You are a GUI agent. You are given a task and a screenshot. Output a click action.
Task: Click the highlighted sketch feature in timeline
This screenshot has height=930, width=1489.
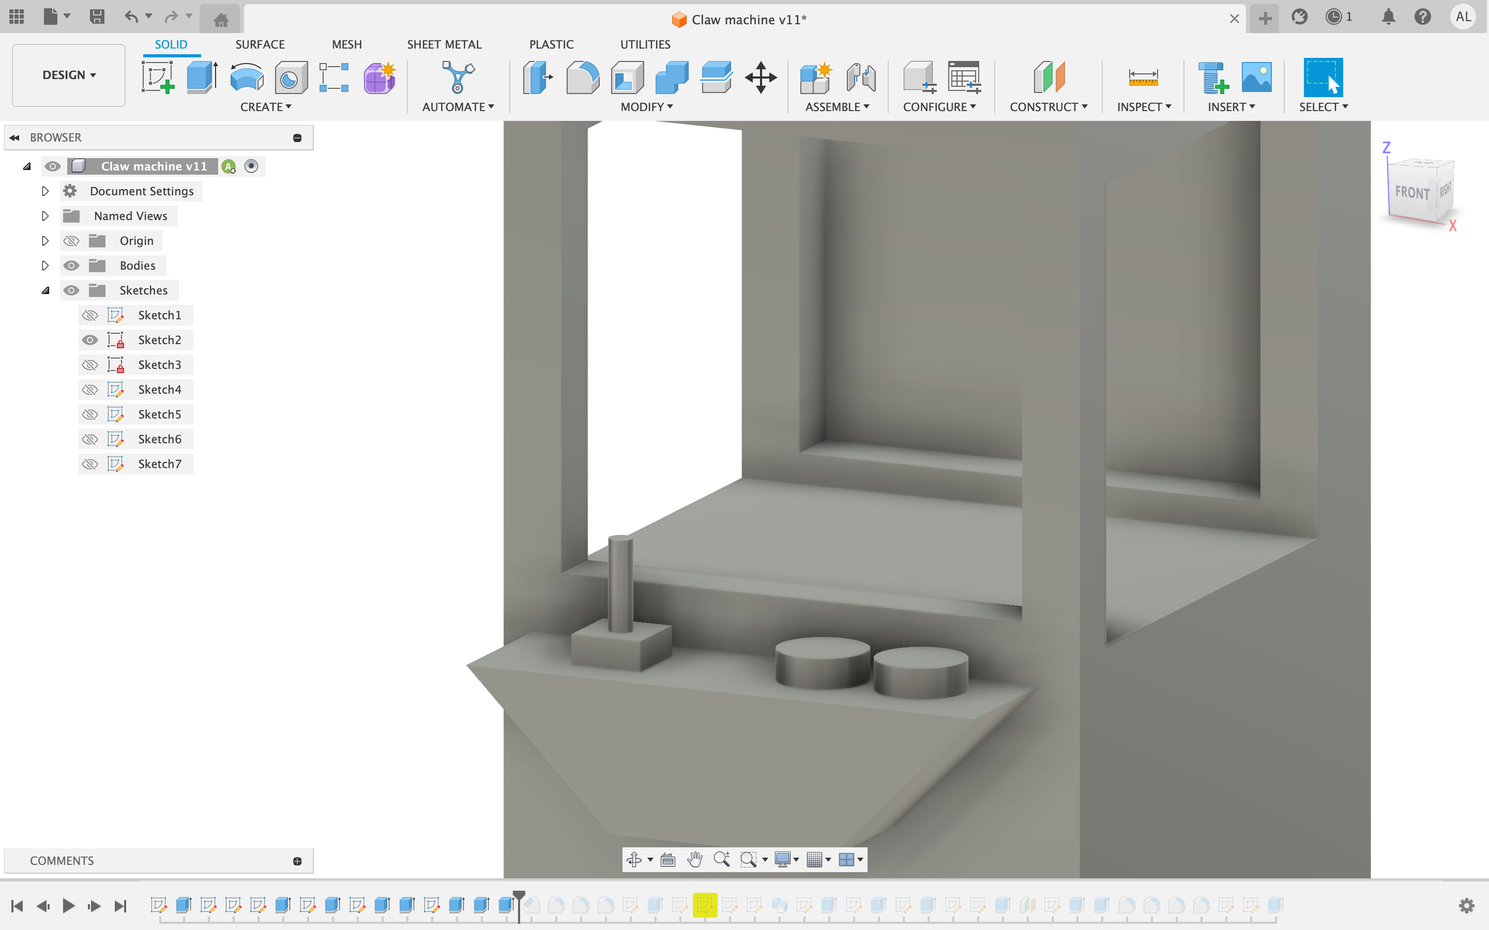pyautogui.click(x=705, y=905)
